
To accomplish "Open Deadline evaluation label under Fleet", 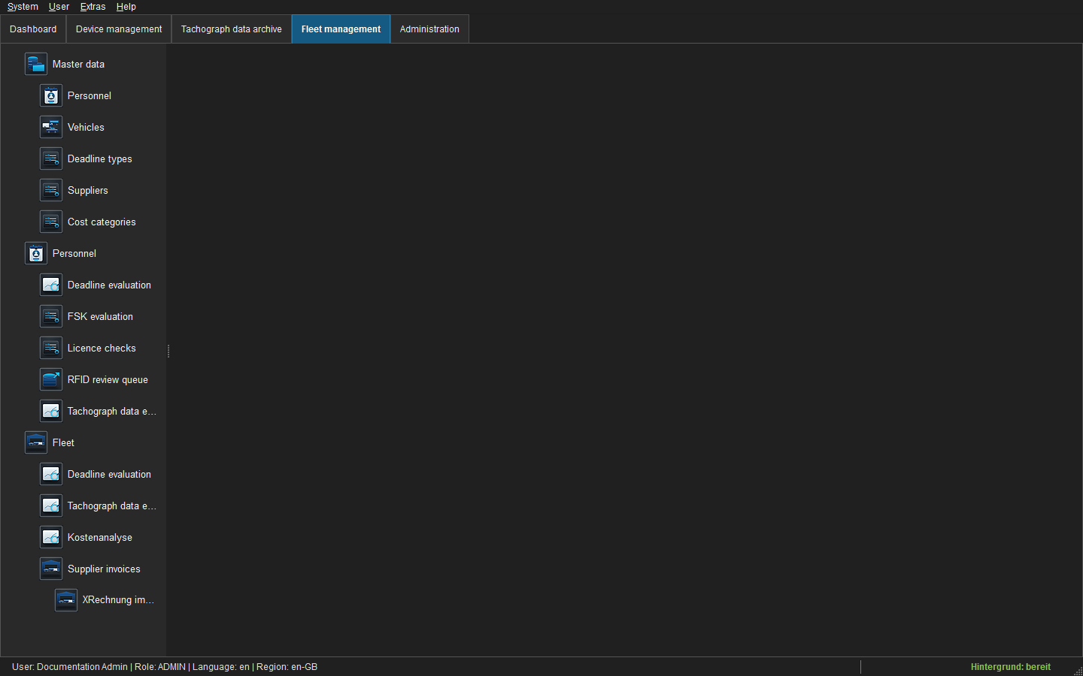I will pos(109,475).
